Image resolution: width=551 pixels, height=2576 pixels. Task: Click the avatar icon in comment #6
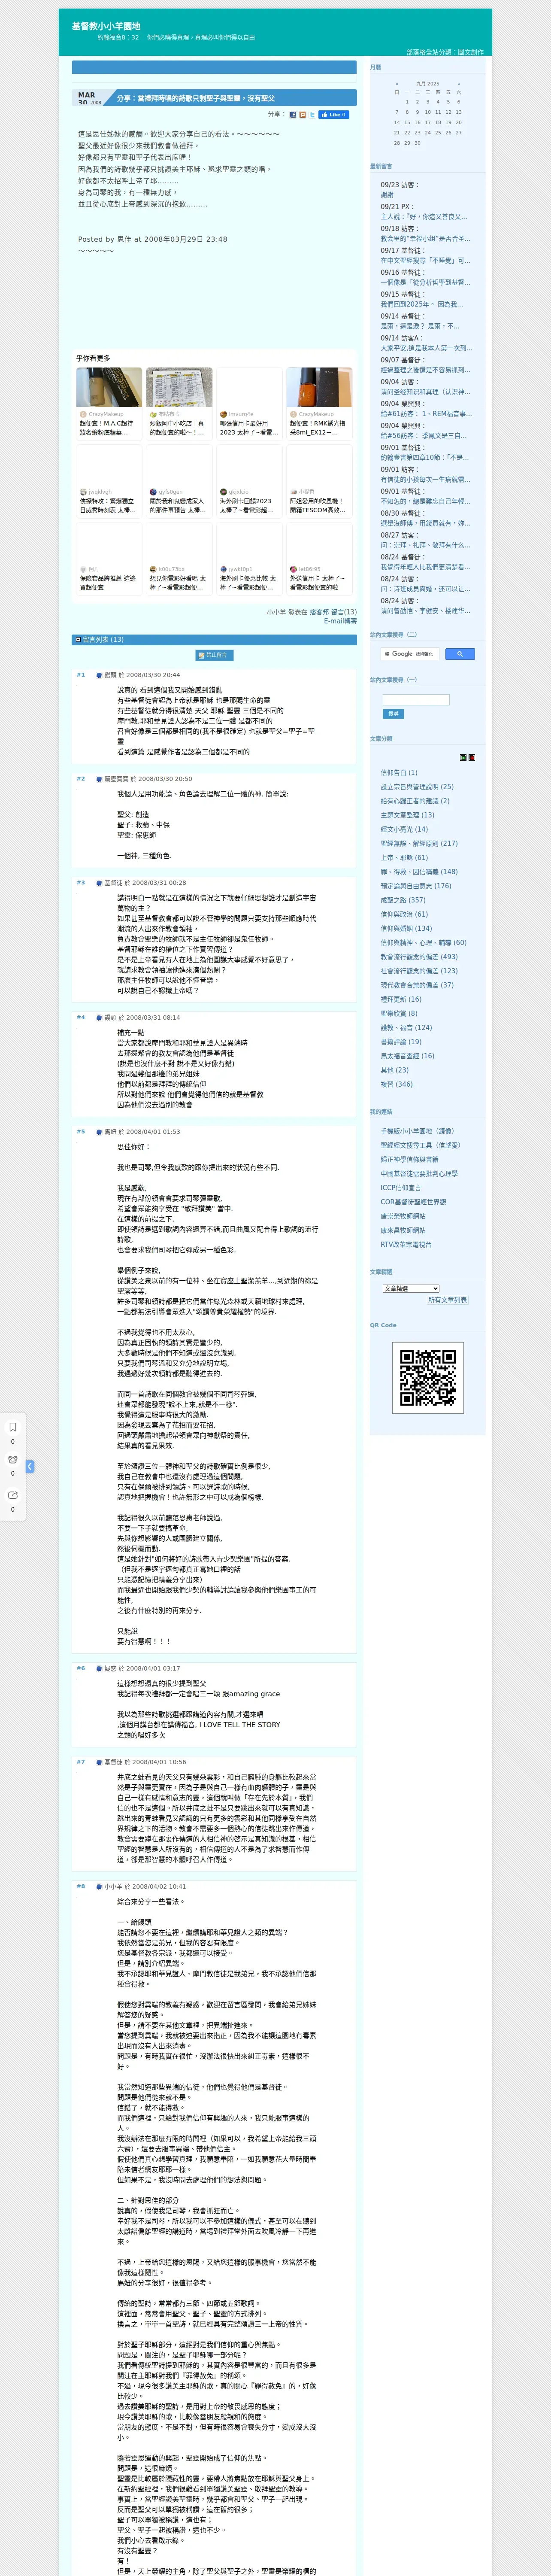click(100, 1668)
